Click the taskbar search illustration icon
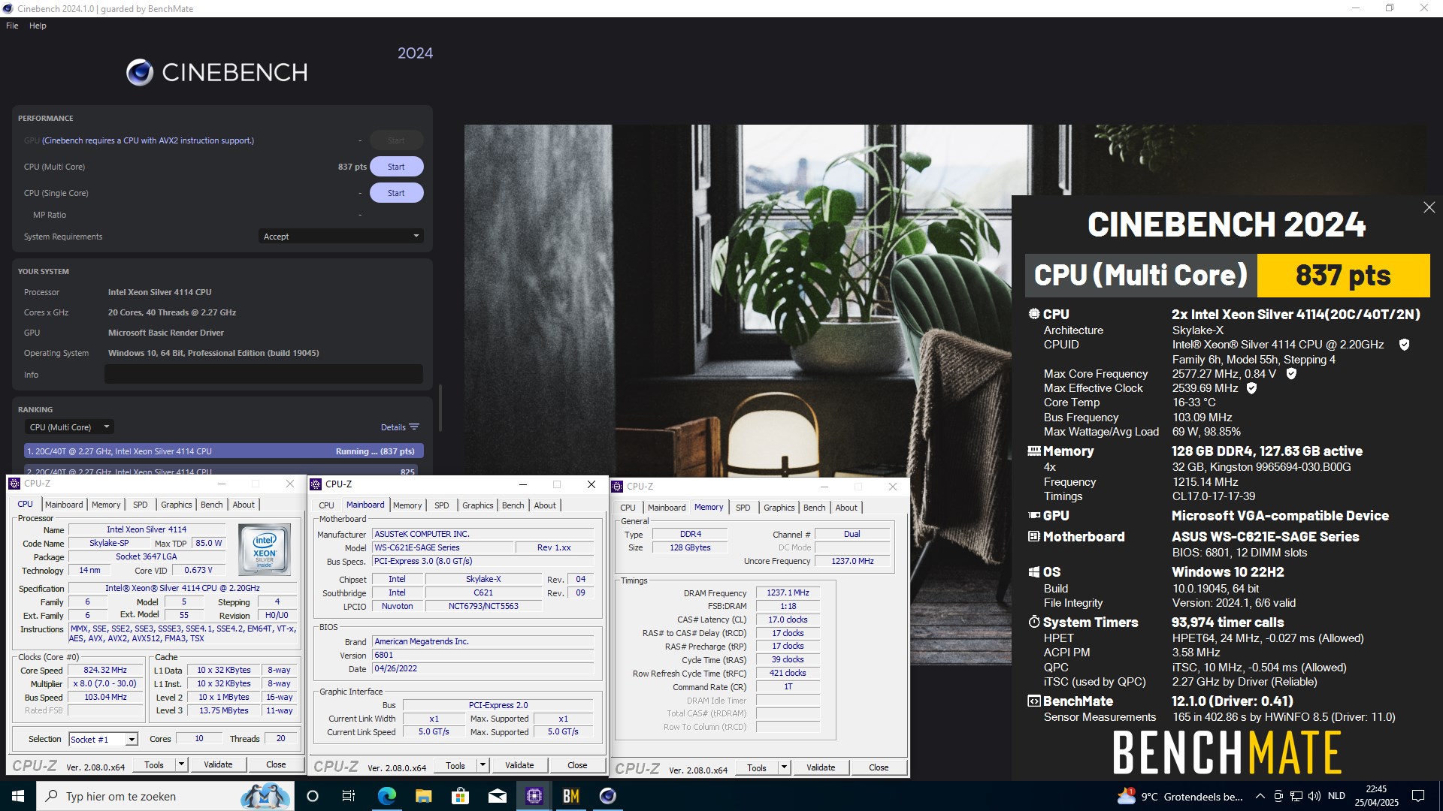1443x811 pixels. click(x=265, y=796)
